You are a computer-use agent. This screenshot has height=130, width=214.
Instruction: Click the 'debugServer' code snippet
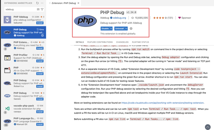(x=195, y=85)
